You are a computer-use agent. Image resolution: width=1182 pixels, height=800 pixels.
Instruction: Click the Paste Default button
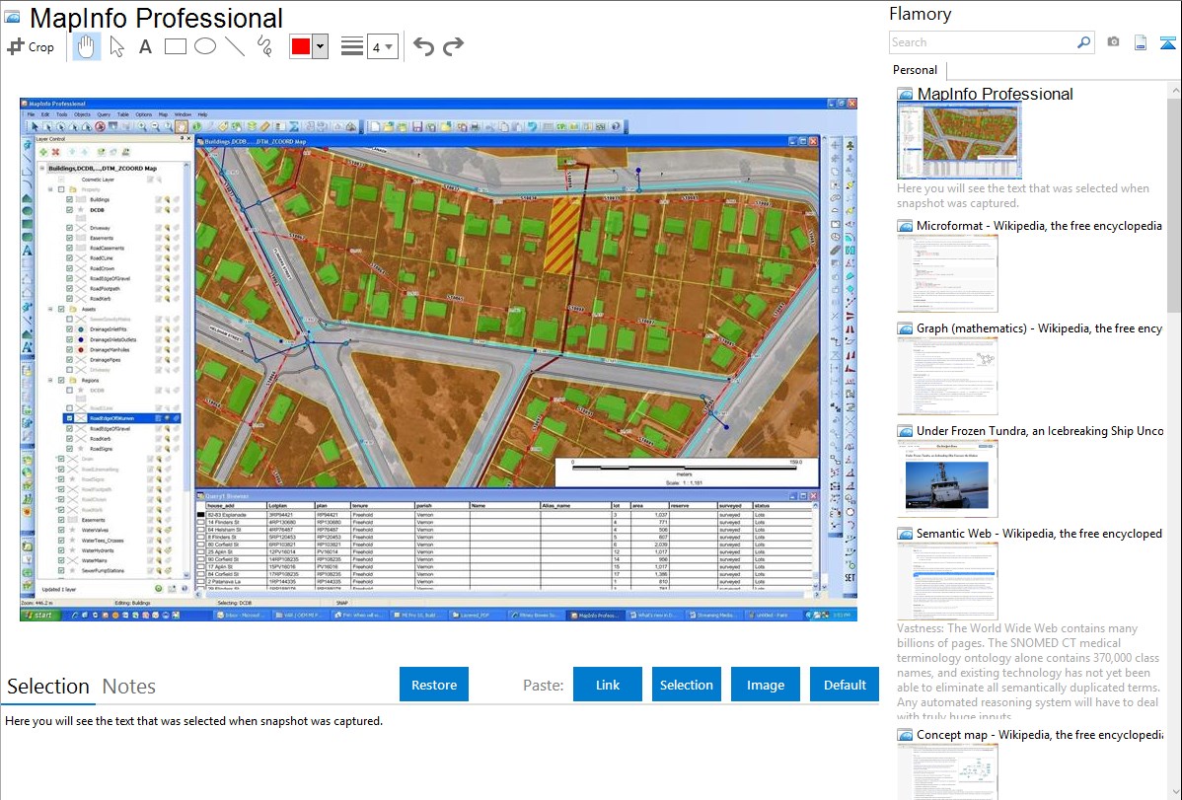click(x=845, y=685)
